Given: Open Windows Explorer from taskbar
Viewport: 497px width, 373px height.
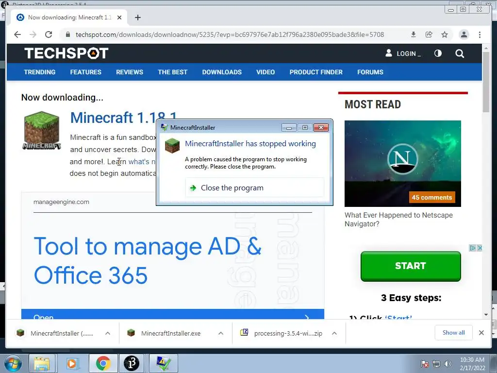Looking at the screenshot, I should tap(42, 363).
